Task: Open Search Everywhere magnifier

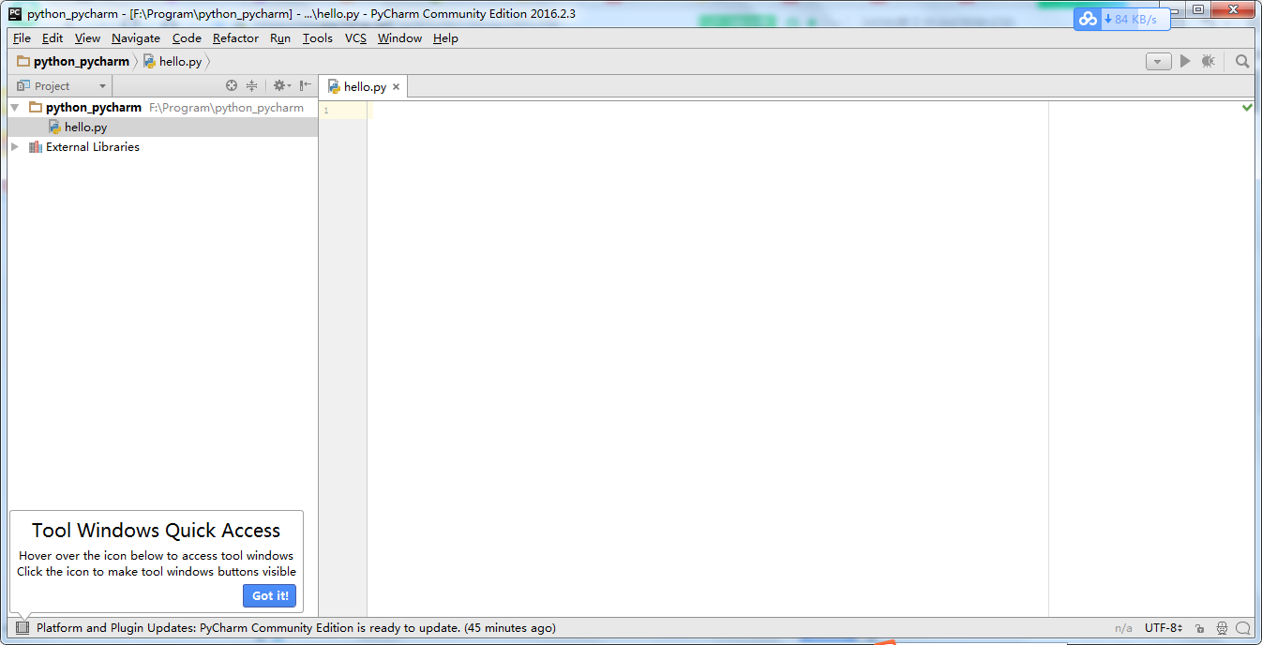Action: pyautogui.click(x=1242, y=61)
